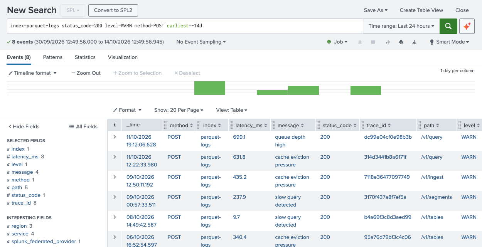Expand event row 11/10/2026 19:12:06.628
Image resolution: width=482 pixels, height=247 pixels.
[x=115, y=137]
